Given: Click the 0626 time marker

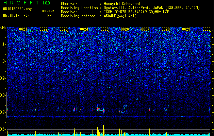Looking at the screenshot, I should pos(125,29).
